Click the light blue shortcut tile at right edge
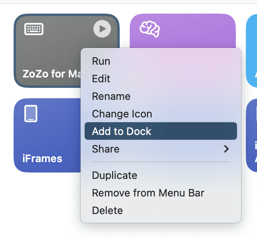The width and height of the screenshot is (257, 238). pos(251,51)
